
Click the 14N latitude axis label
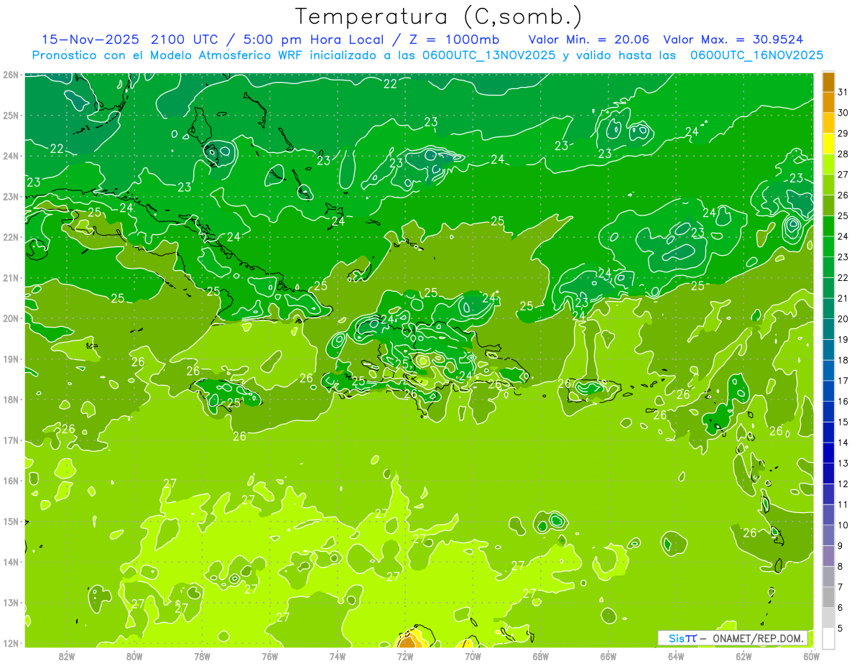[10, 562]
